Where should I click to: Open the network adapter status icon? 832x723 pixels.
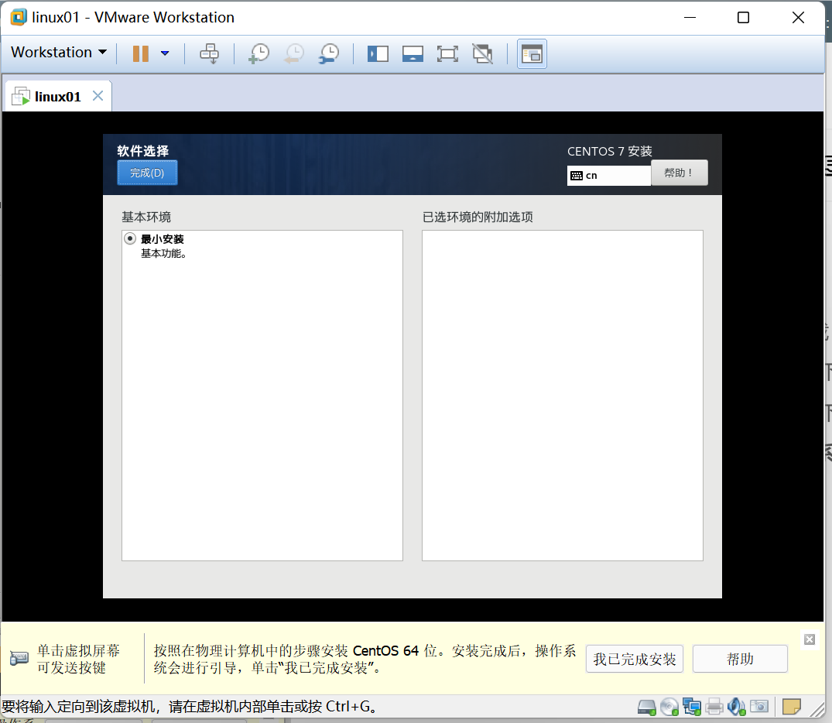coord(691,707)
